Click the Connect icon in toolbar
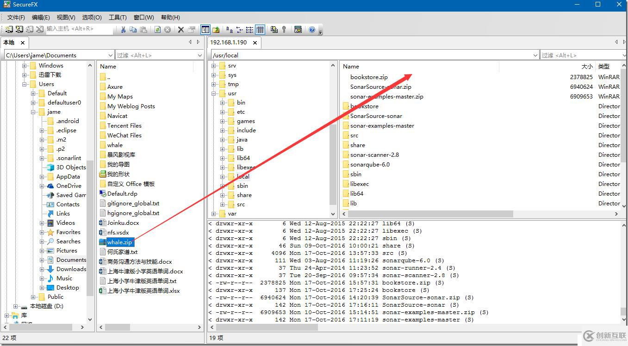The height and width of the screenshot is (346, 628). pyautogui.click(x=9, y=30)
